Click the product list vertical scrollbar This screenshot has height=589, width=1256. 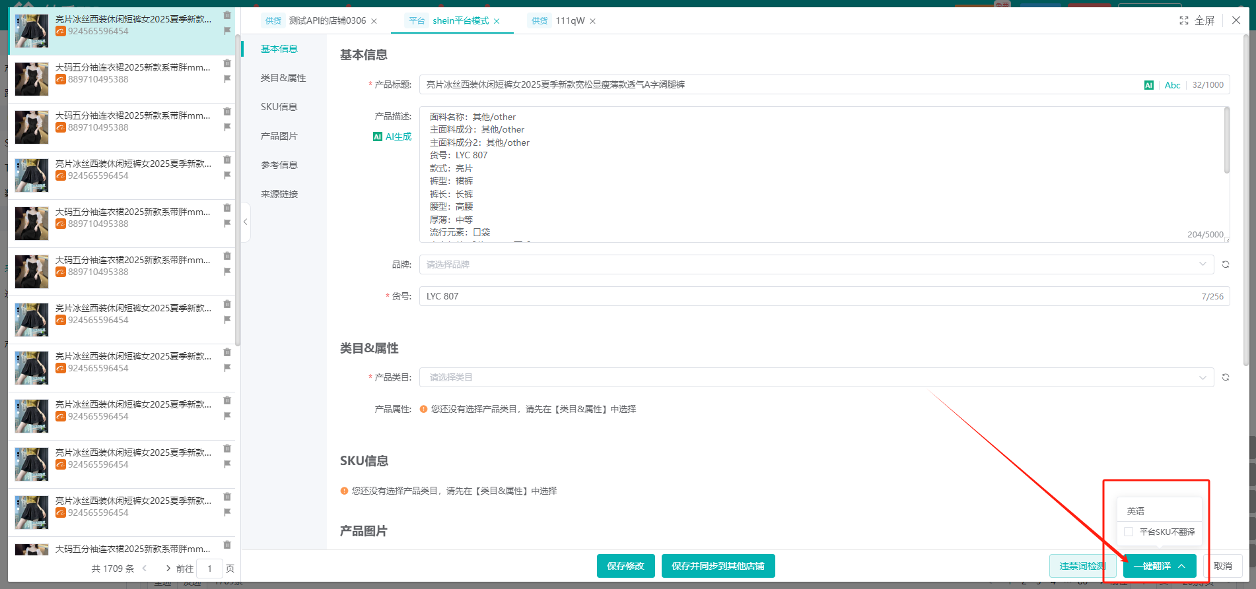pyautogui.click(x=238, y=190)
